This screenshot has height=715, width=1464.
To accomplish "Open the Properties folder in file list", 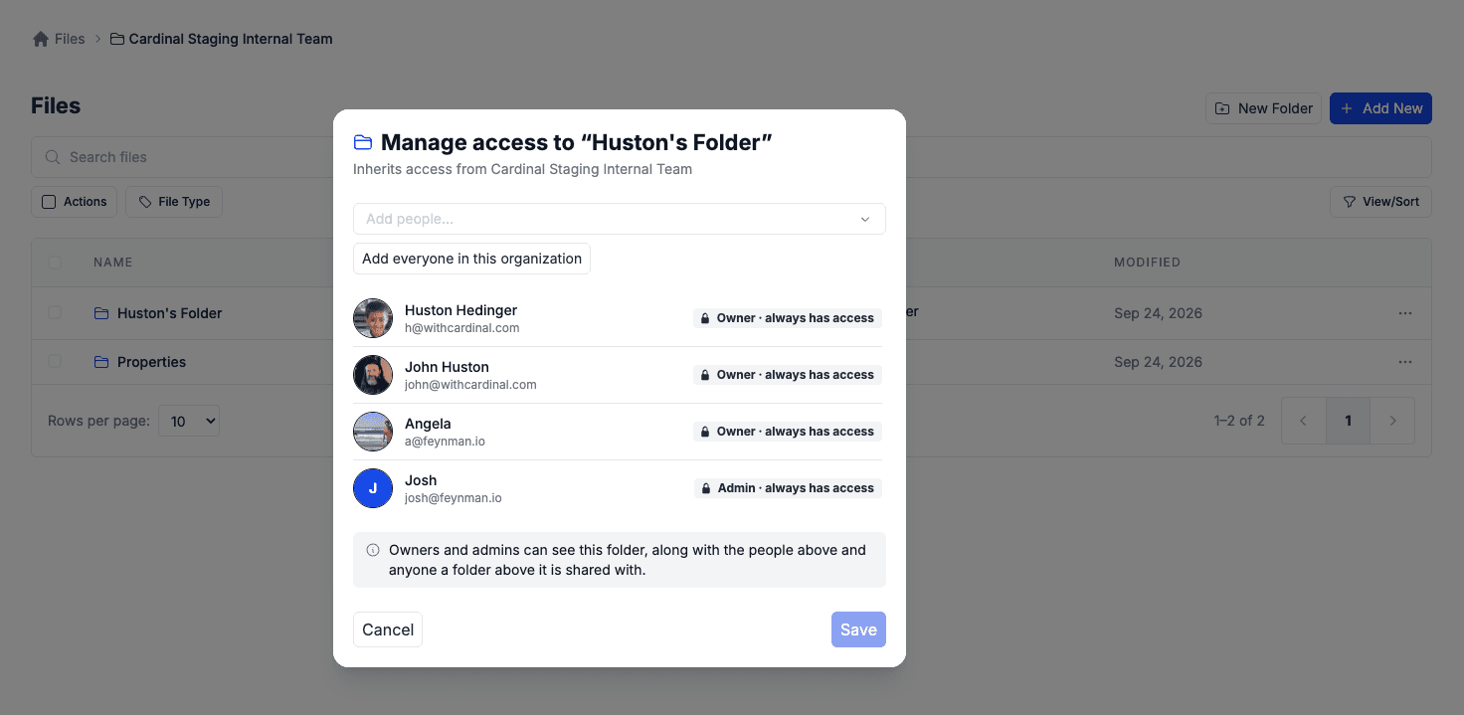I will pos(151,362).
